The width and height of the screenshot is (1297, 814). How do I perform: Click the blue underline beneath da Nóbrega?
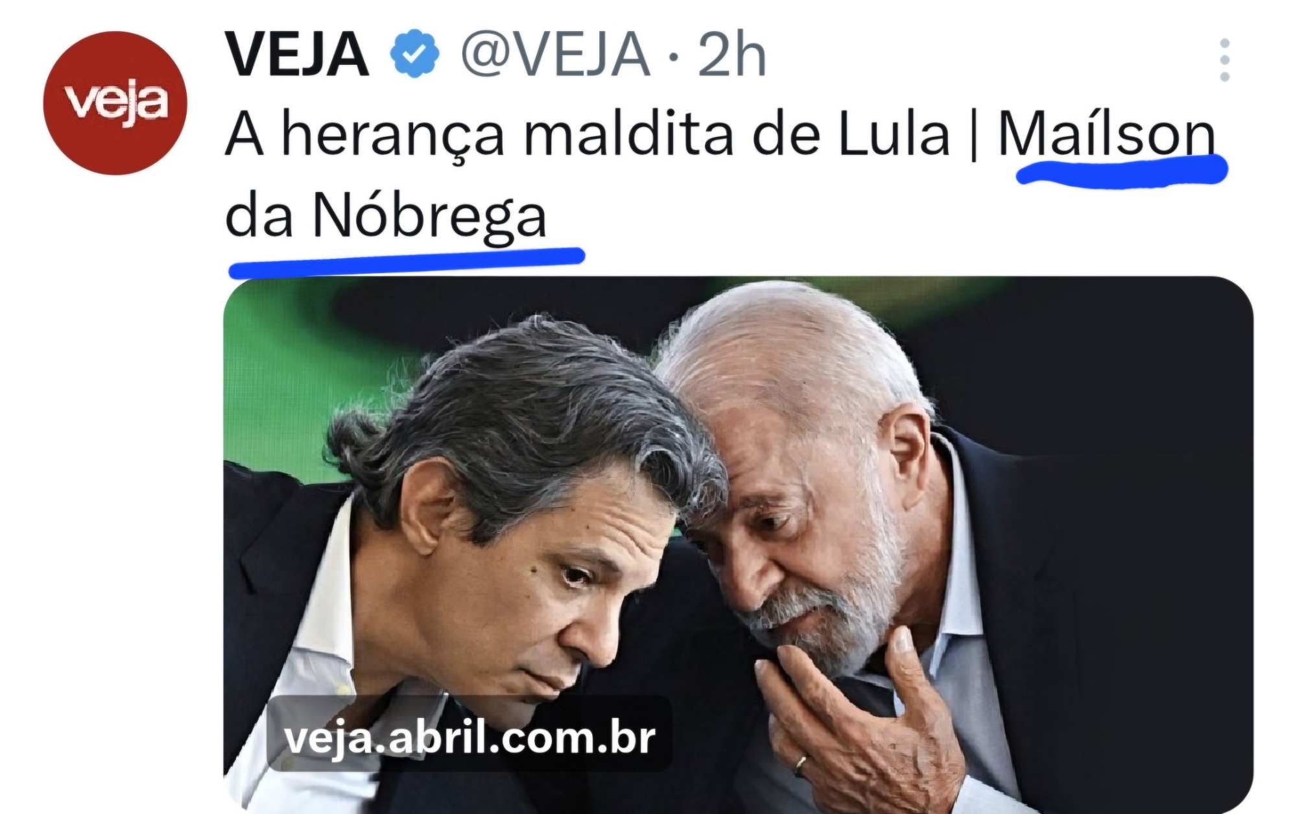(407, 261)
